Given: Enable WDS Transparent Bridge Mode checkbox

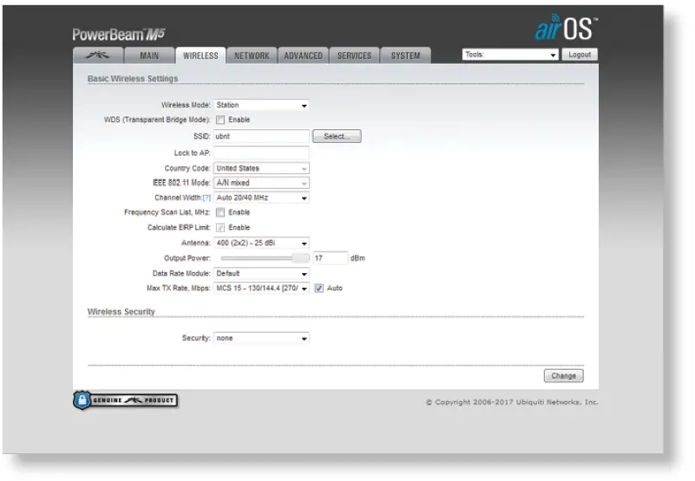Looking at the screenshot, I should pos(220,120).
